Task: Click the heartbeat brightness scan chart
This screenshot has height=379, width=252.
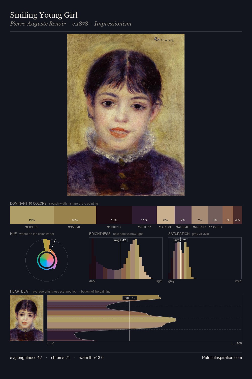Action: pos(145,318)
